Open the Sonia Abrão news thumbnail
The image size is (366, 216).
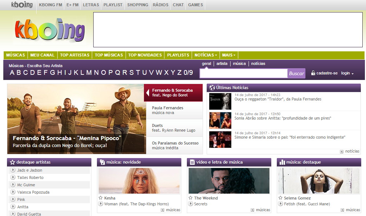220,120
